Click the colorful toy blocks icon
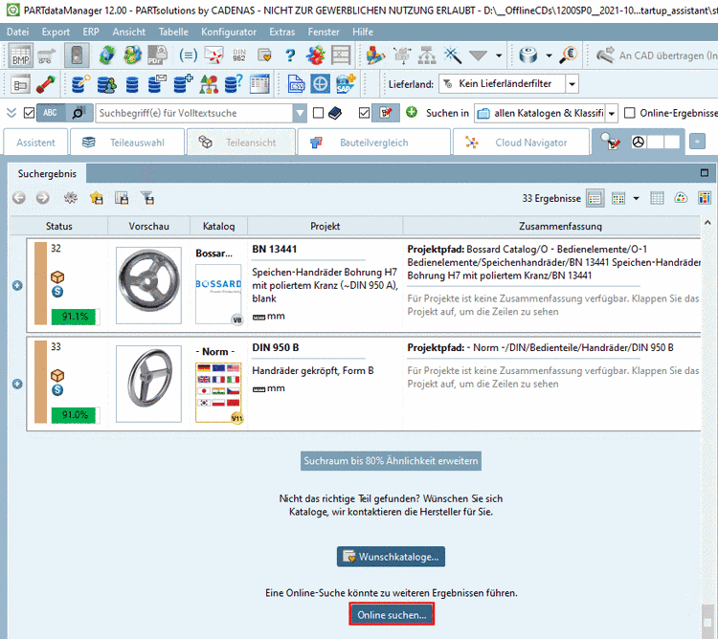This screenshot has height=639, width=718. (375, 55)
